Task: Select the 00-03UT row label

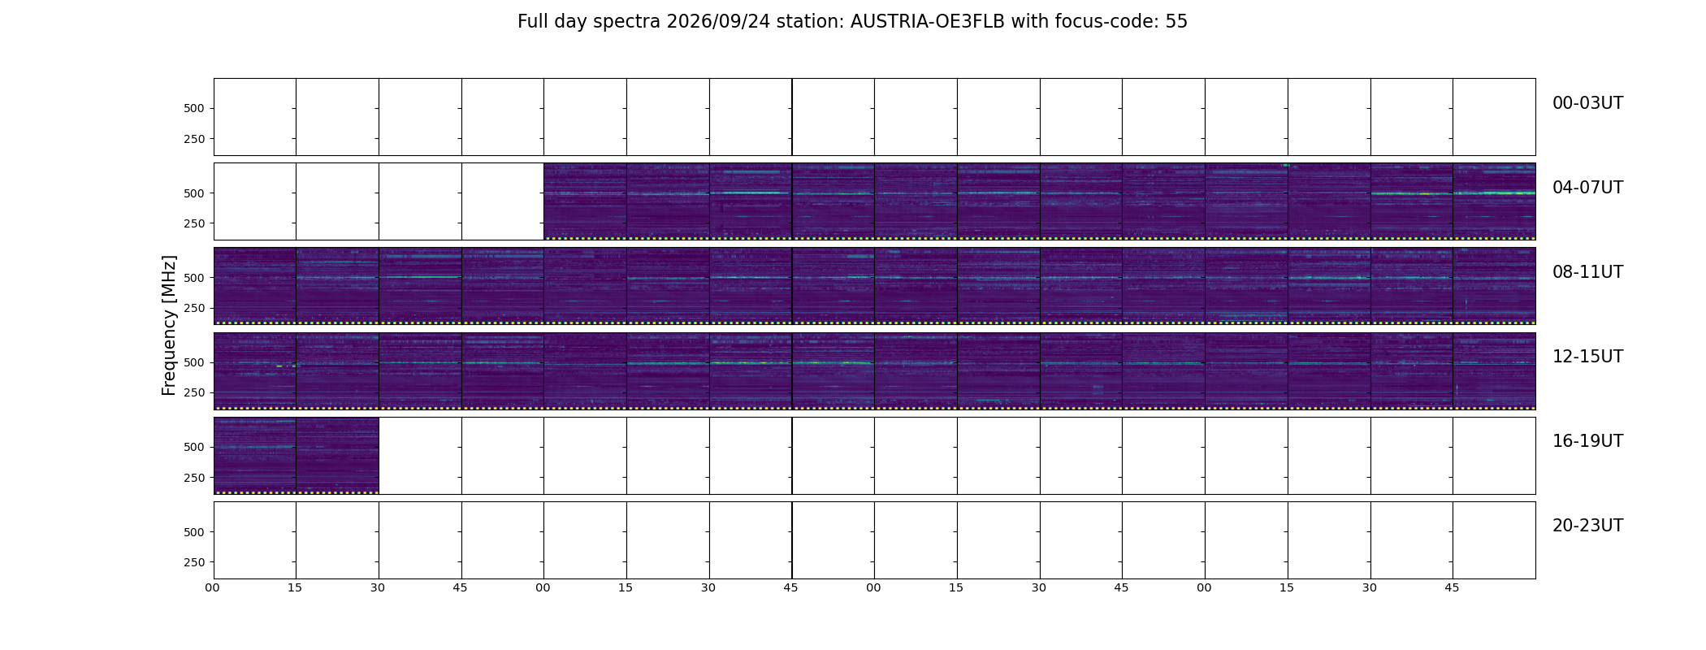Action: (1587, 103)
